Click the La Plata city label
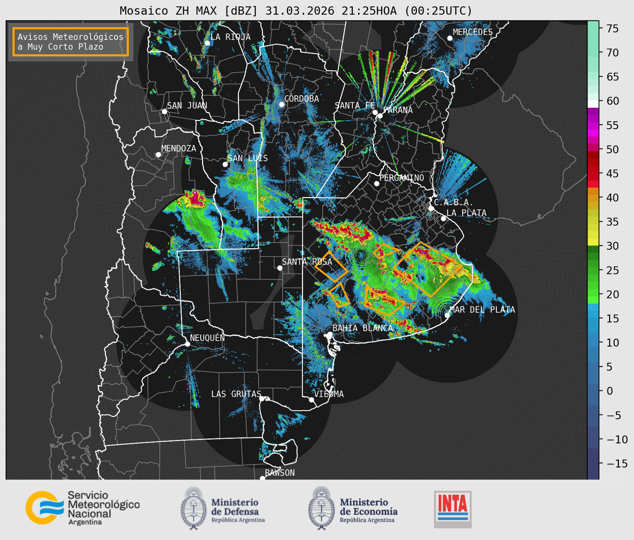Viewport: 634px width, 540px height. click(466, 213)
